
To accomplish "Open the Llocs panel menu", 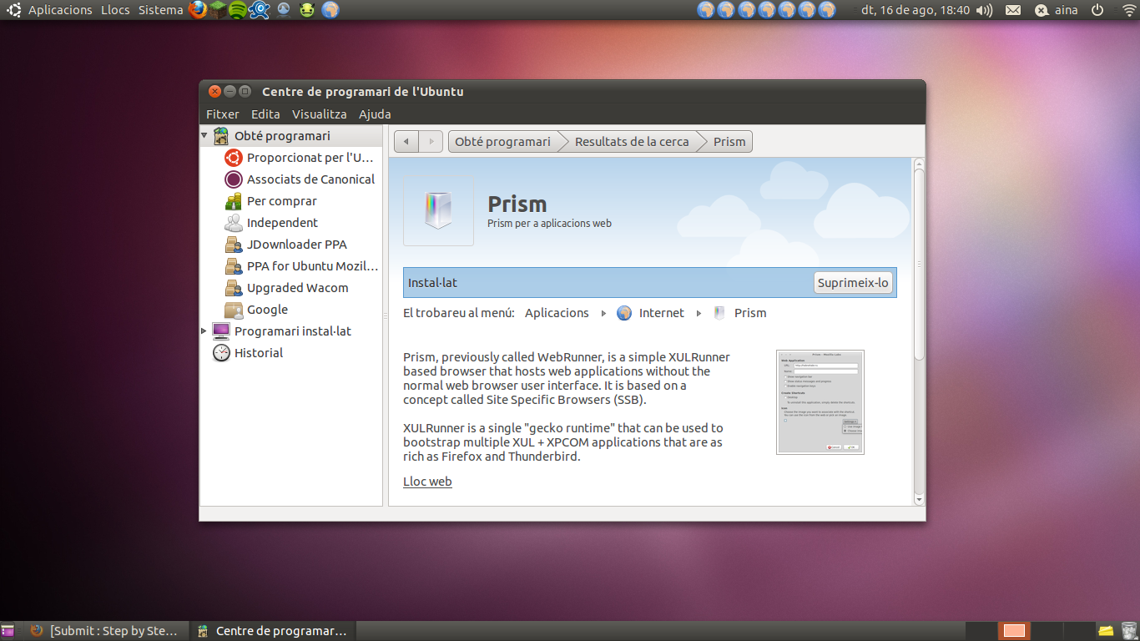I will tap(115, 10).
